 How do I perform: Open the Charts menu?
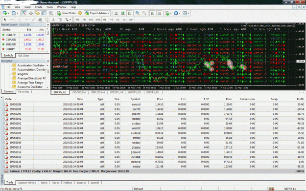(39, 7)
